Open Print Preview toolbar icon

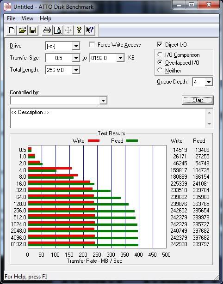(x=58, y=30)
